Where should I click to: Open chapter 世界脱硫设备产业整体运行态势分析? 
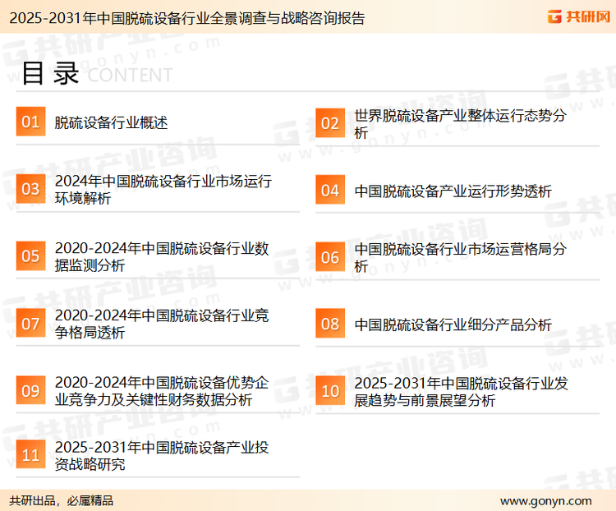pyautogui.click(x=461, y=124)
